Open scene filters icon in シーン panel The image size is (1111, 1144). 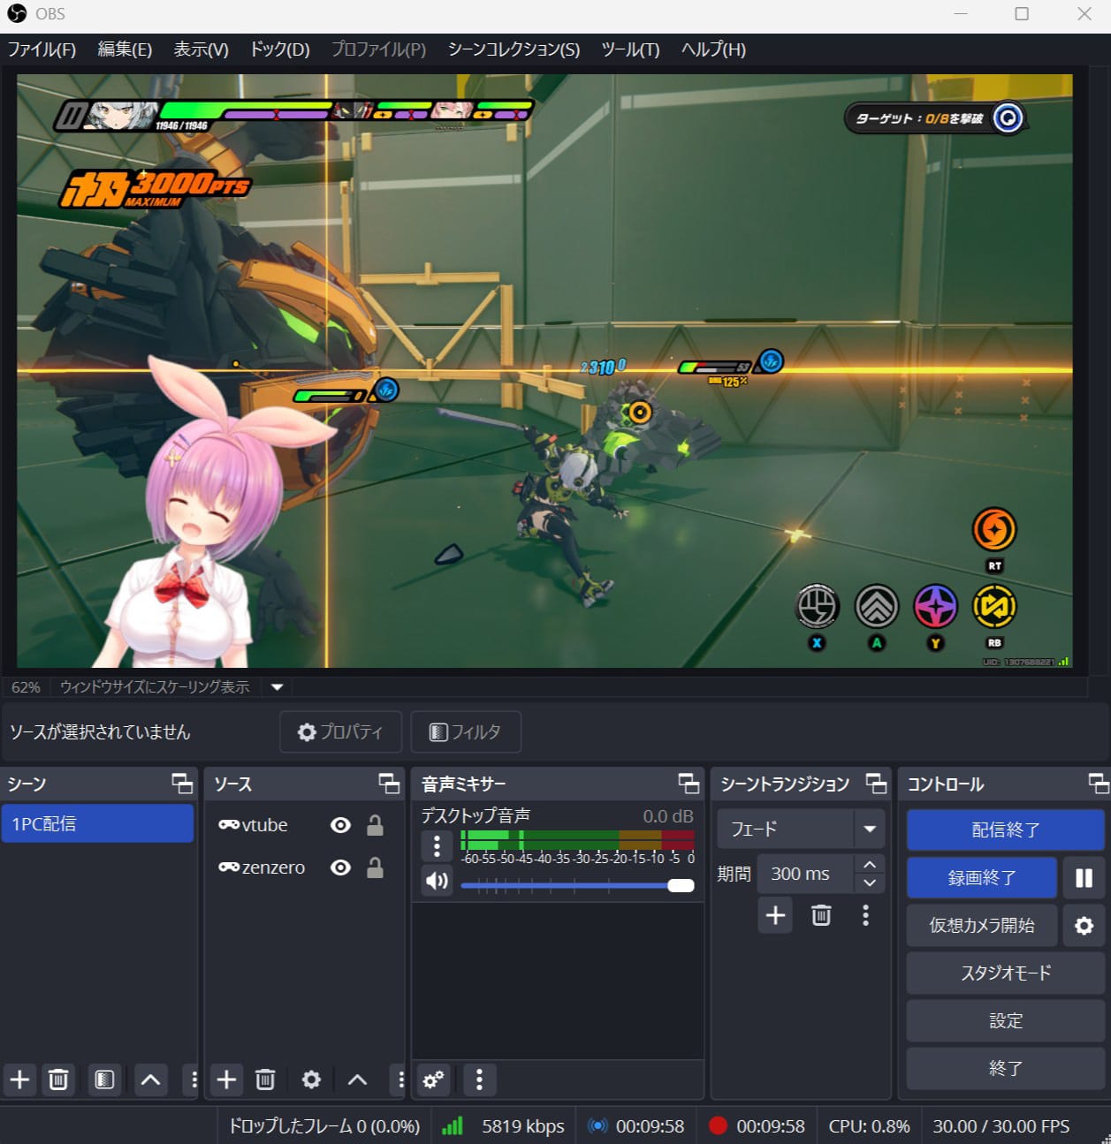(104, 1080)
